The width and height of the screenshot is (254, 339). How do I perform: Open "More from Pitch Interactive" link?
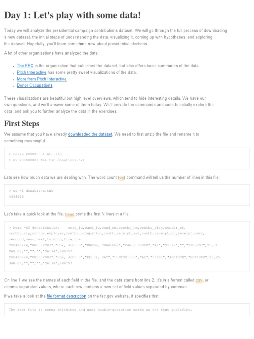pyautogui.click(x=42, y=79)
